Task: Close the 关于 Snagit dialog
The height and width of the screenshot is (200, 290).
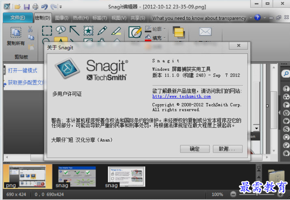Action: coord(239,45)
